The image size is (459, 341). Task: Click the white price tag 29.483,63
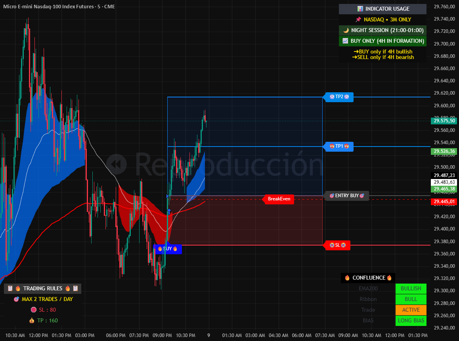(444, 182)
